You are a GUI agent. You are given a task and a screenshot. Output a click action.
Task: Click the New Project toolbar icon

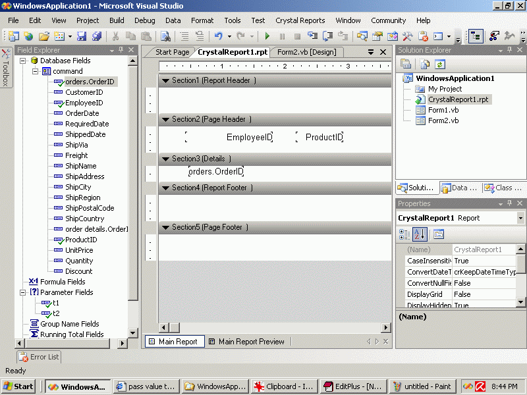[x=13, y=36]
